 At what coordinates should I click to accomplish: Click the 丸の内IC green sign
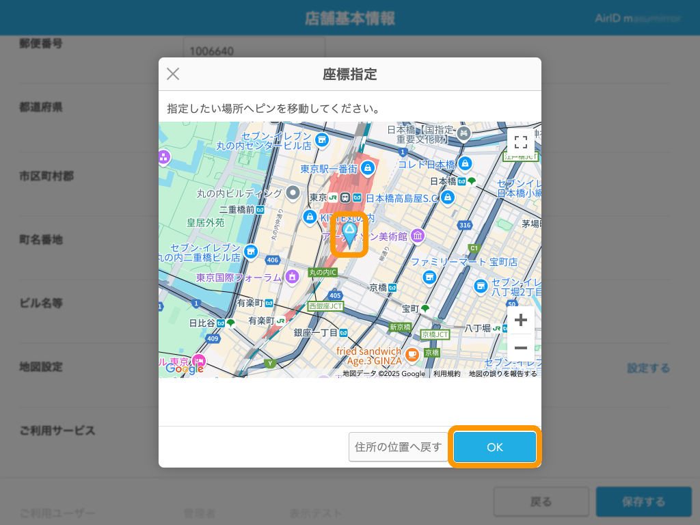tap(323, 272)
